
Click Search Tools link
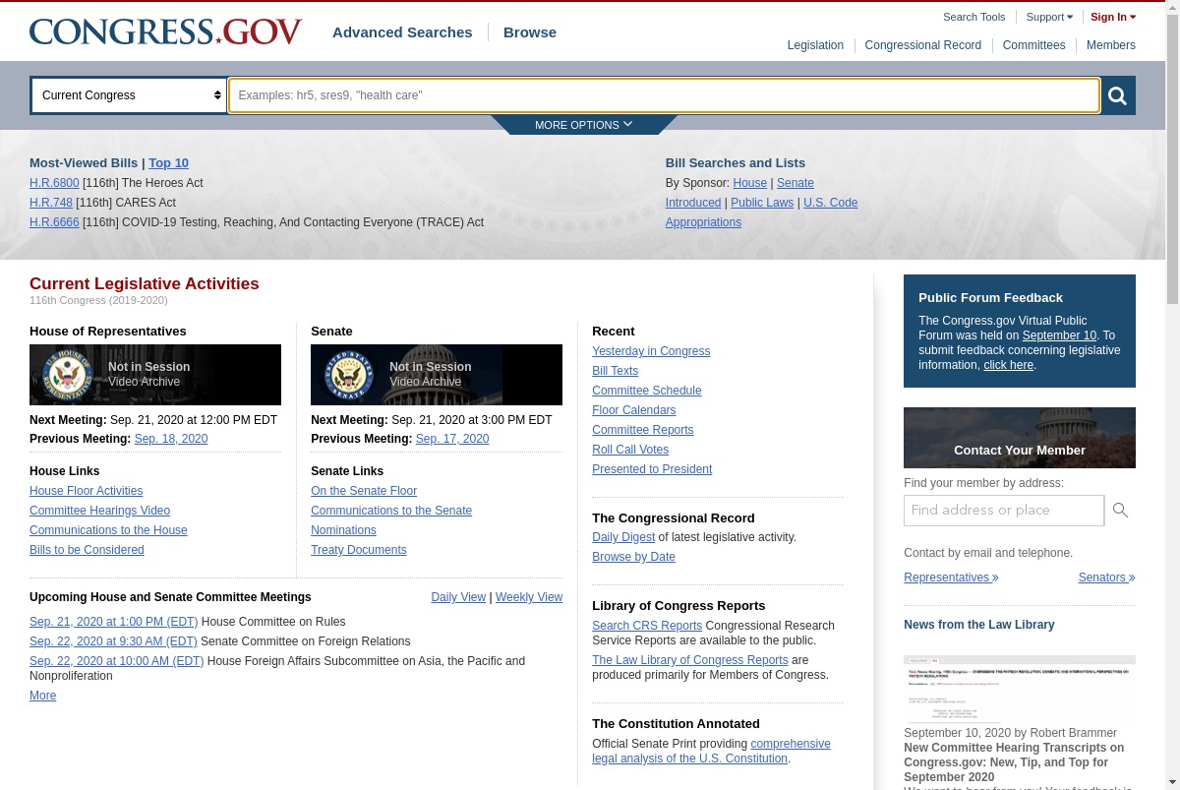tap(973, 17)
